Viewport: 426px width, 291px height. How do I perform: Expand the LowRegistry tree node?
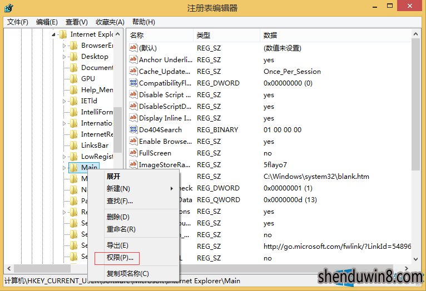(x=64, y=157)
